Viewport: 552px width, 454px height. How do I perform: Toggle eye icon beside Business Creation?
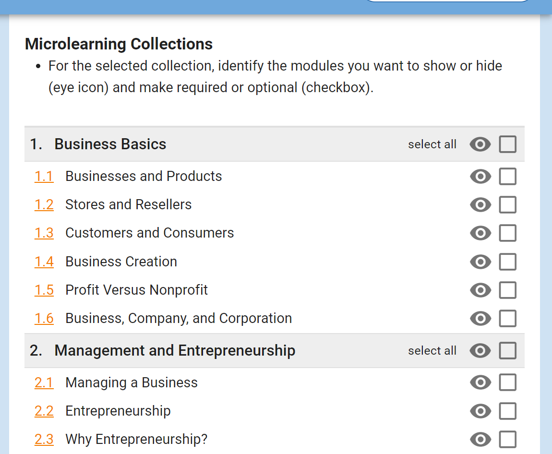(480, 262)
